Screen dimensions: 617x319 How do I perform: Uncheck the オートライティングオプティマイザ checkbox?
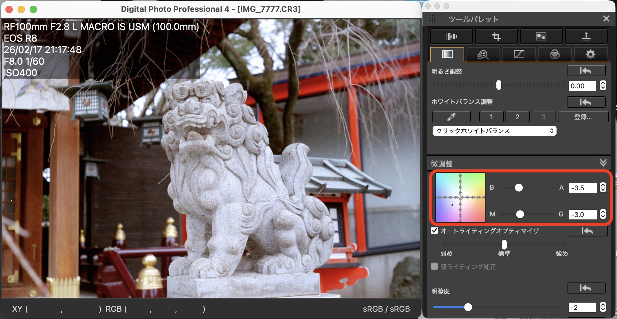pos(434,231)
